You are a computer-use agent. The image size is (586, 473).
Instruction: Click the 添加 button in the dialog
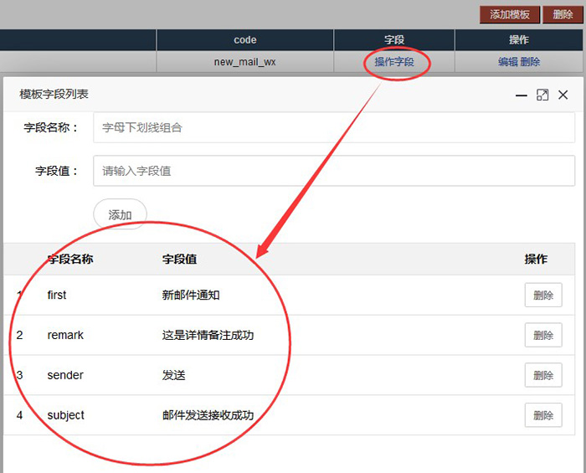pyautogui.click(x=120, y=214)
